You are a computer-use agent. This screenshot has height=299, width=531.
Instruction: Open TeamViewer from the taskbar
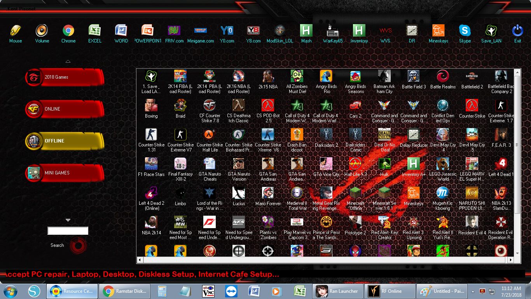[x=231, y=291]
